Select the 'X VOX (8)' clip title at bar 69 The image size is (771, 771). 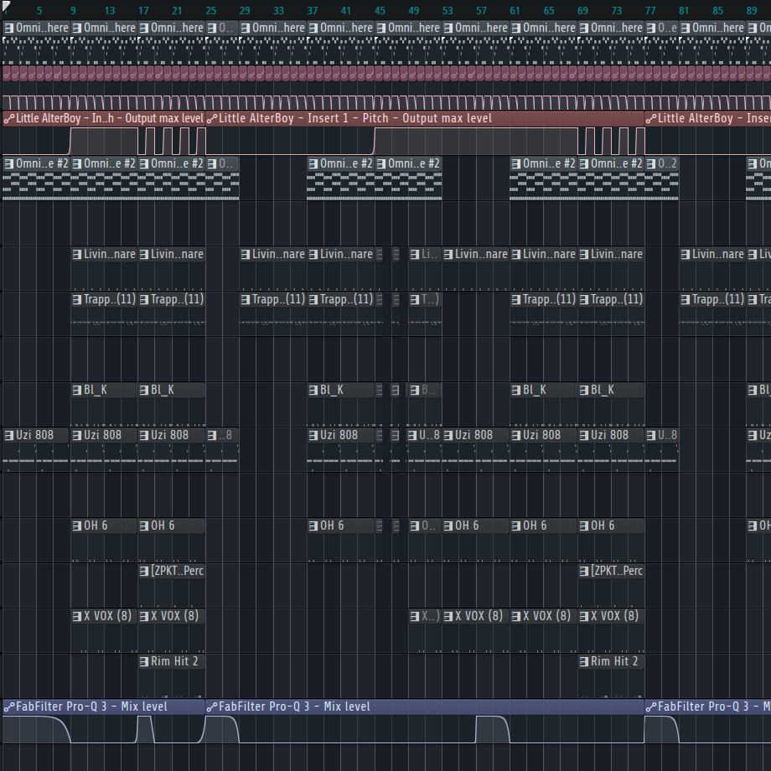click(x=614, y=616)
